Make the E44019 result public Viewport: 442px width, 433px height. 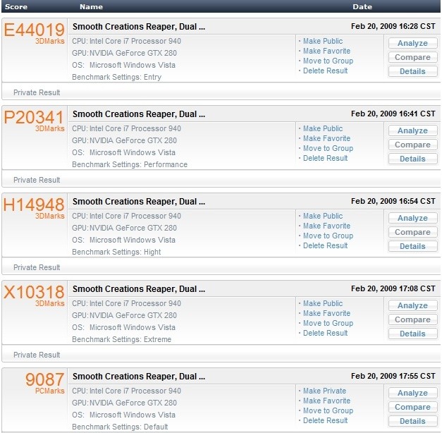click(x=323, y=41)
